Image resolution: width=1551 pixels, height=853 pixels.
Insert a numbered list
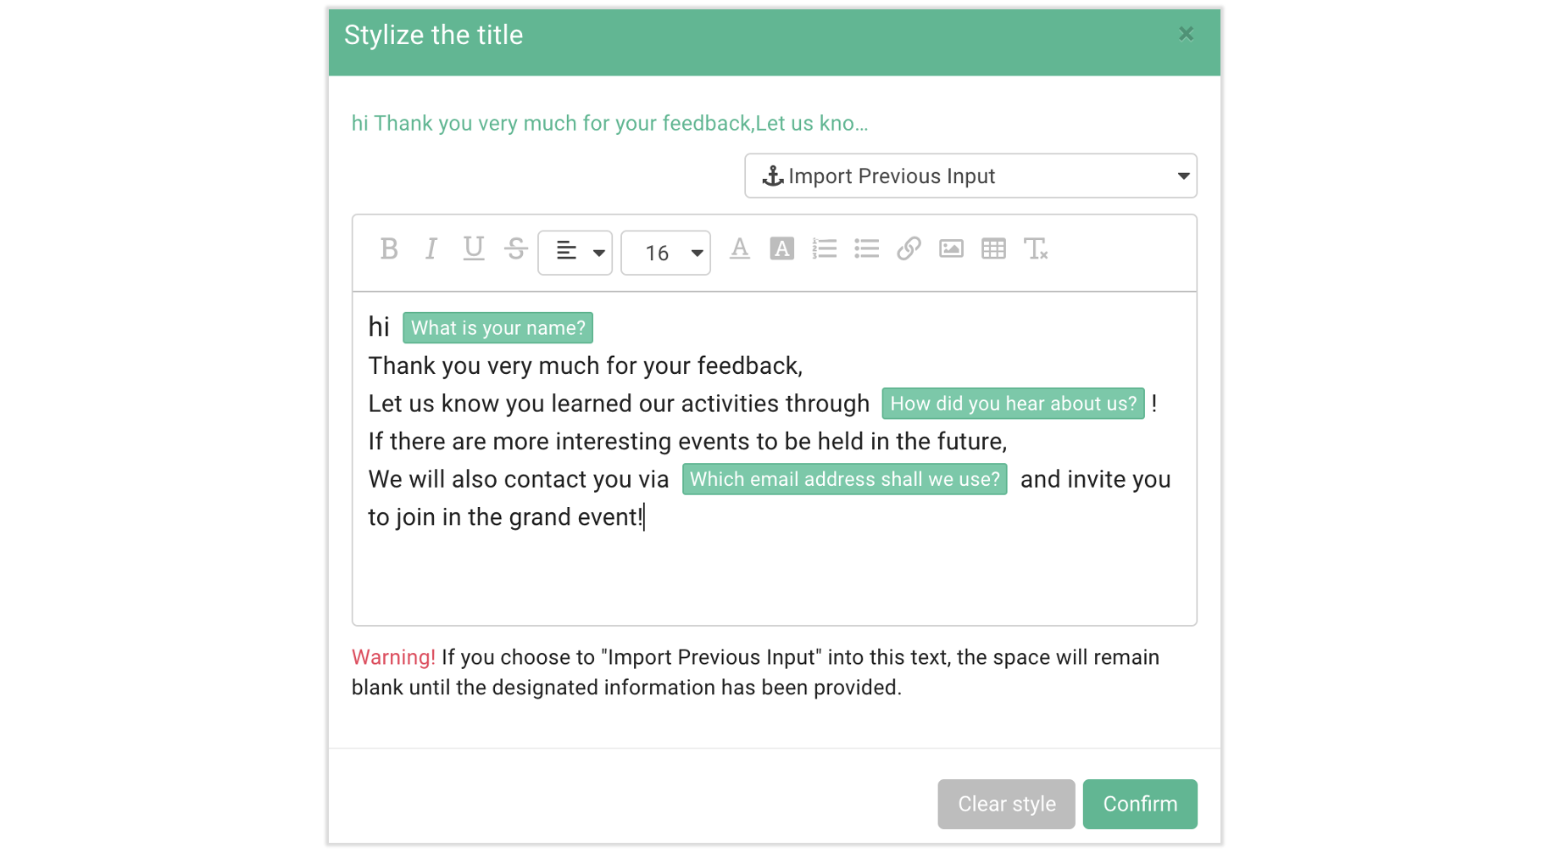coord(824,249)
